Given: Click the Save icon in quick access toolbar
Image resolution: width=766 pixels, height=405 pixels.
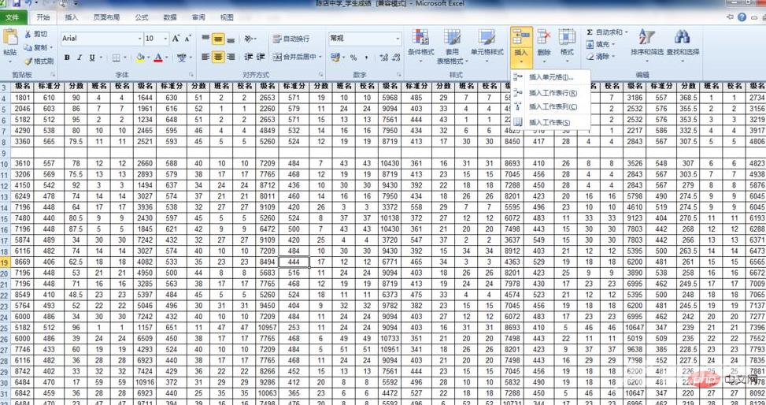Looking at the screenshot, I should point(16,4).
